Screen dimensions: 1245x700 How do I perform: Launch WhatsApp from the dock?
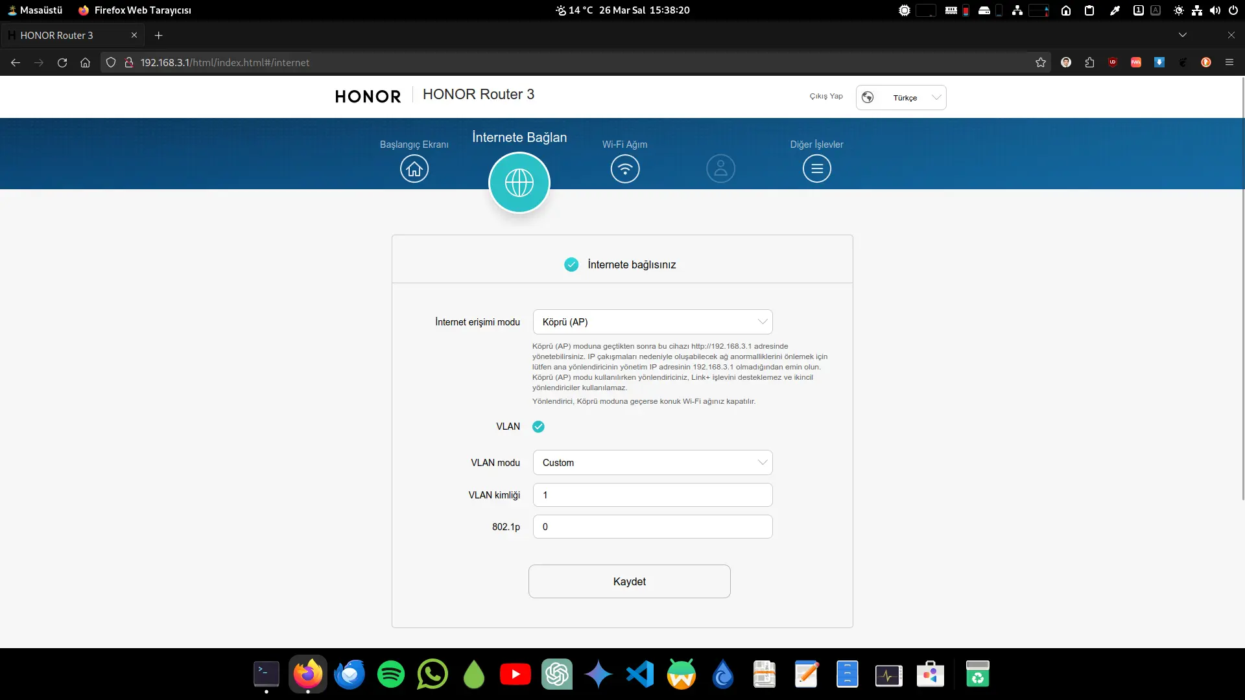coord(433,675)
